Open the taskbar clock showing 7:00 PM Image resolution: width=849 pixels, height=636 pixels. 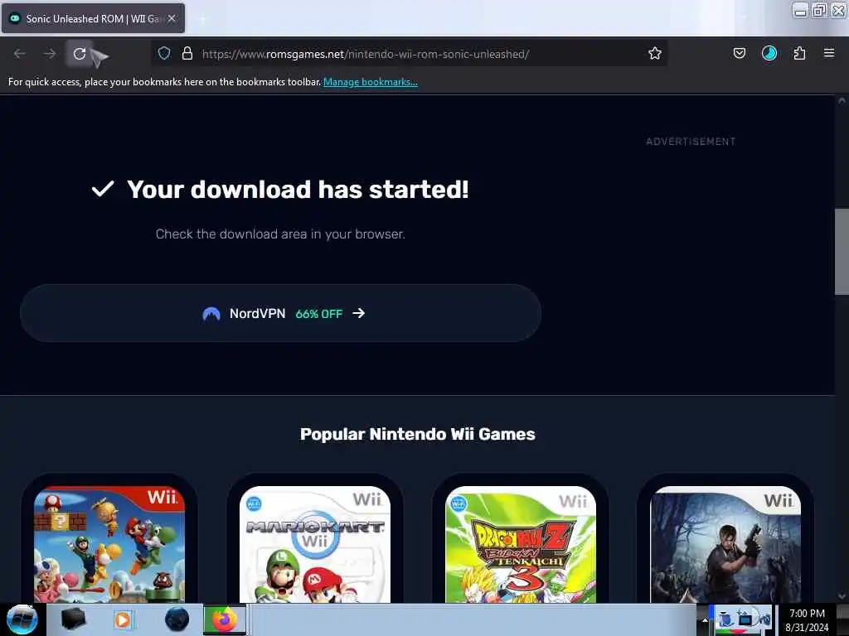[x=807, y=620]
